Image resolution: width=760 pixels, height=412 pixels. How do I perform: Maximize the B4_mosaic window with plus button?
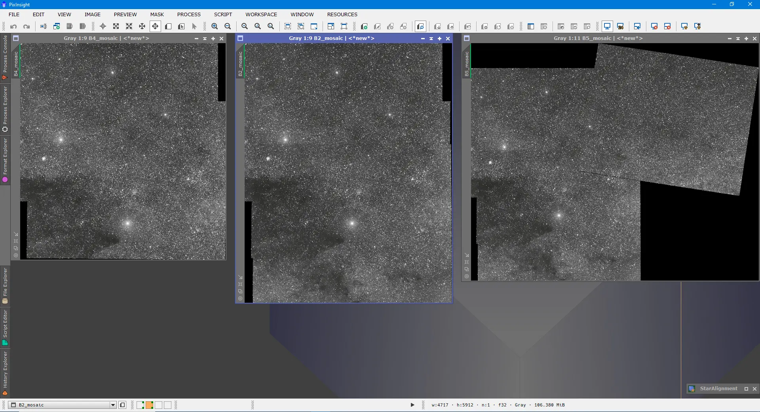tap(213, 38)
